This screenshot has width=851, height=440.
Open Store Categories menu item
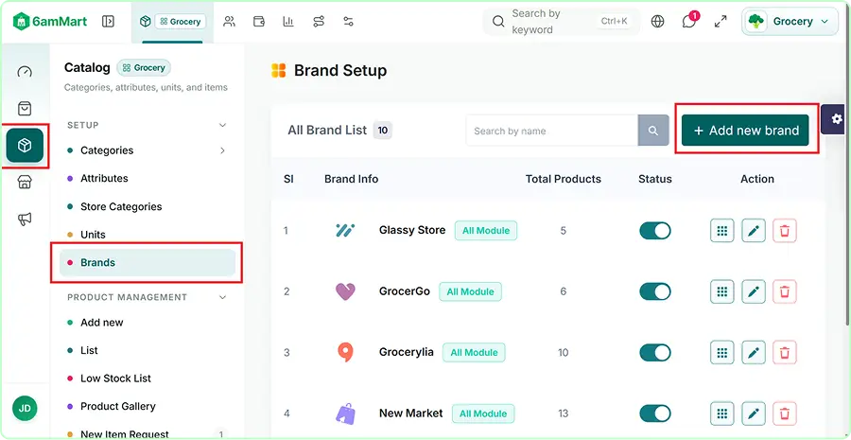(121, 206)
